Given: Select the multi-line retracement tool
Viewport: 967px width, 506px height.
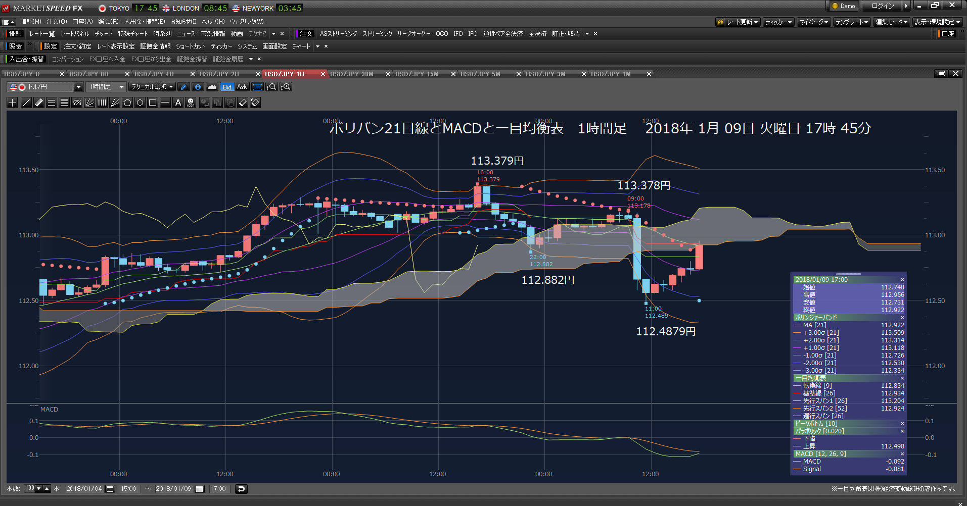Looking at the screenshot, I should [x=64, y=103].
